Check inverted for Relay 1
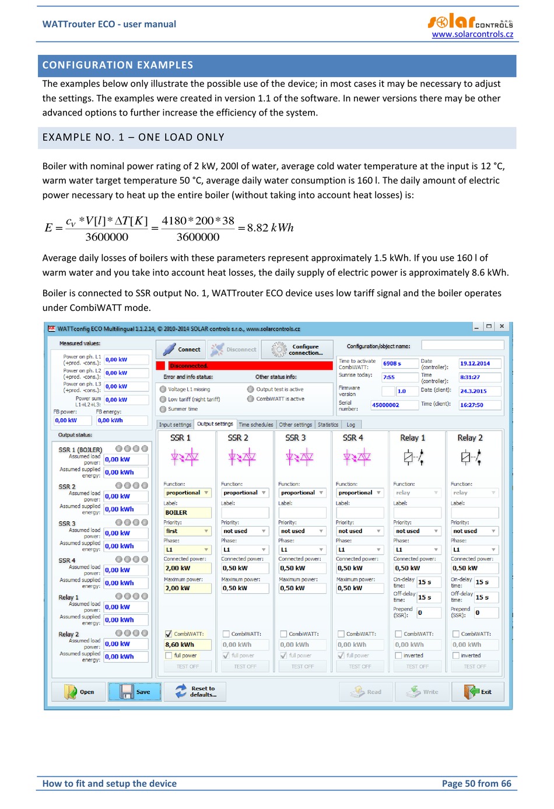 (398, 656)
